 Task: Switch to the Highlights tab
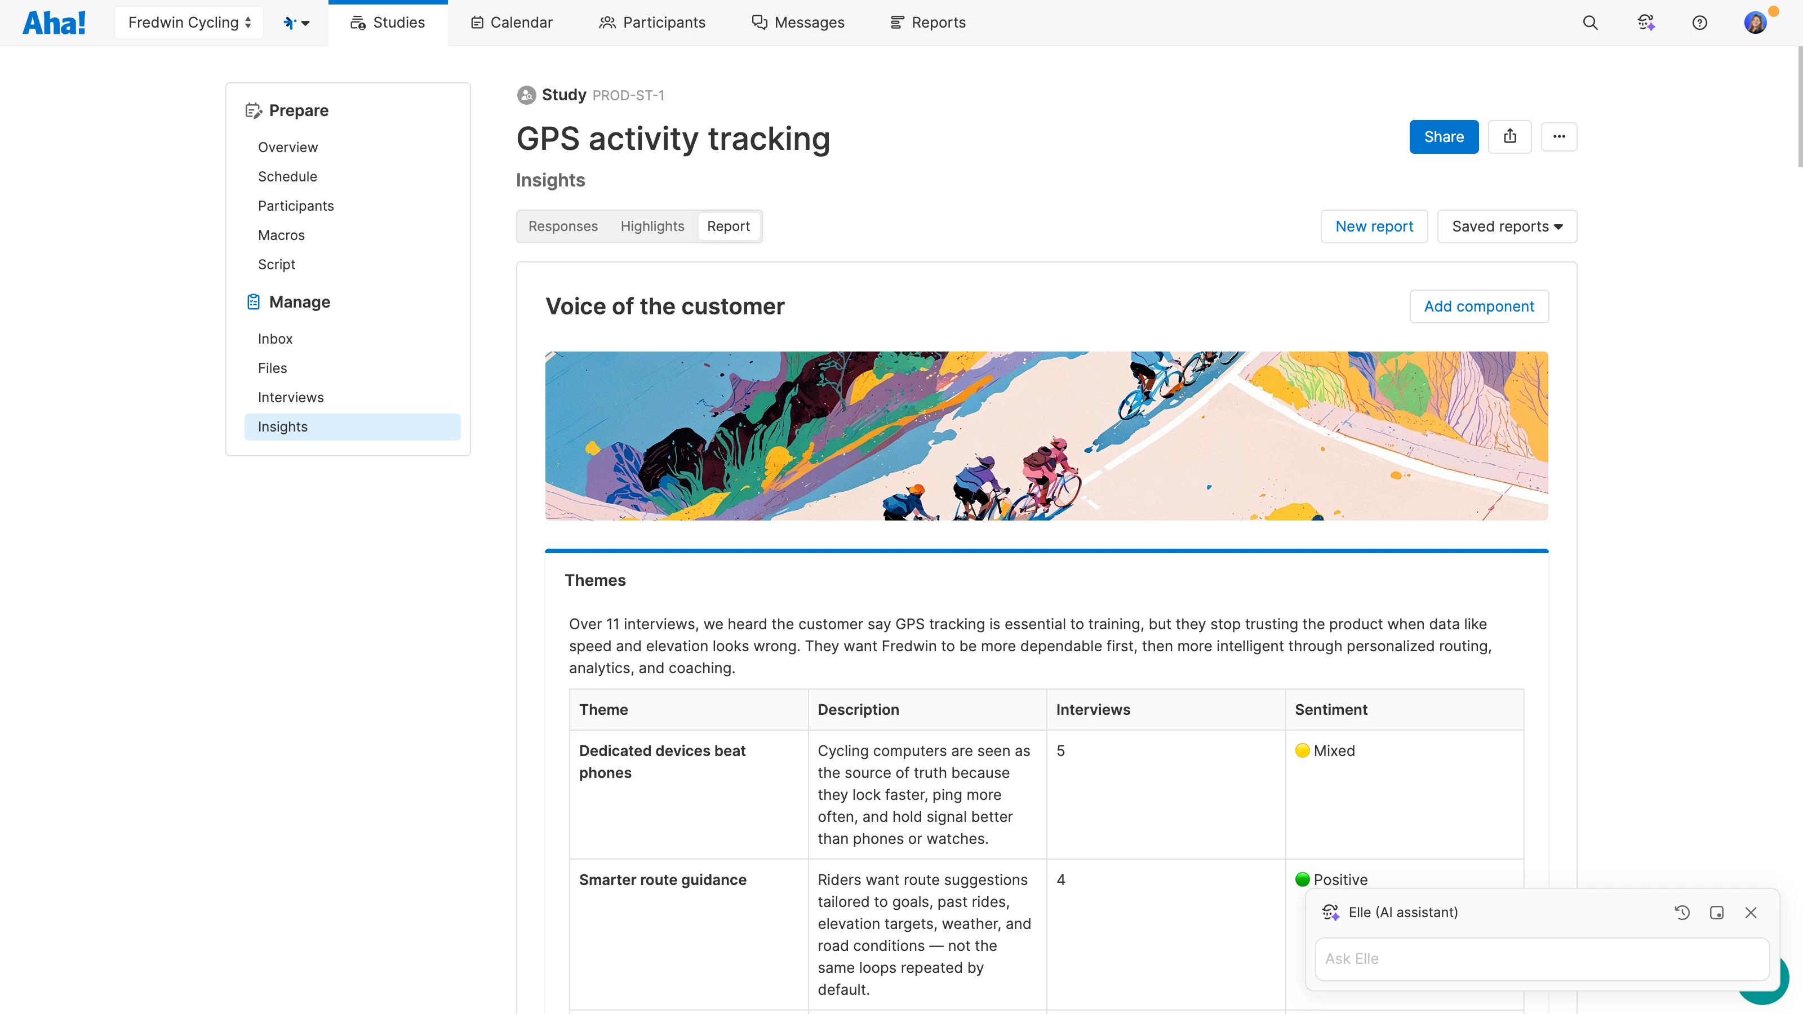click(x=652, y=226)
